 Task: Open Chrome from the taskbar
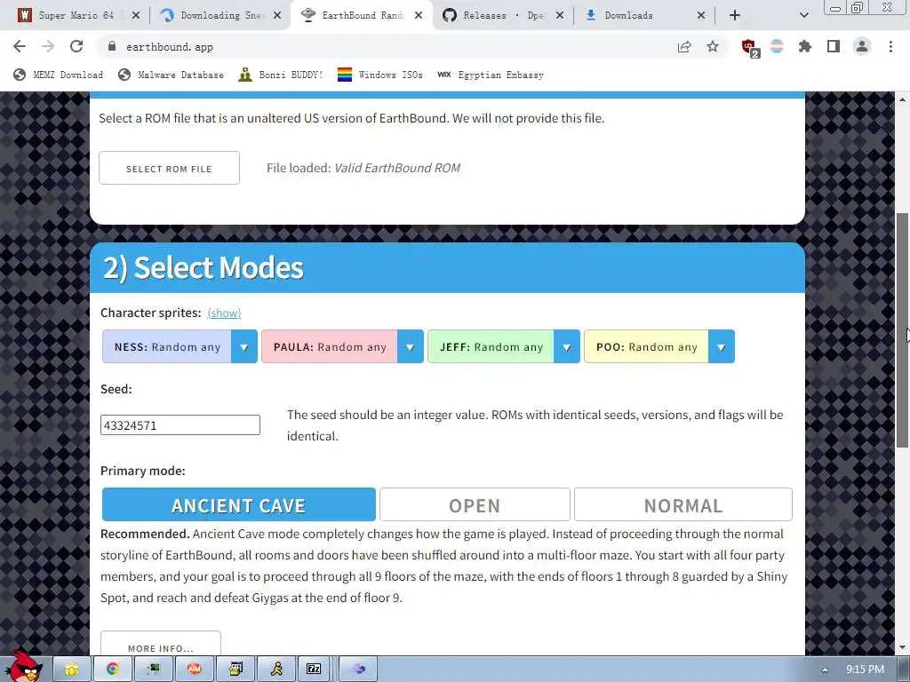(113, 670)
